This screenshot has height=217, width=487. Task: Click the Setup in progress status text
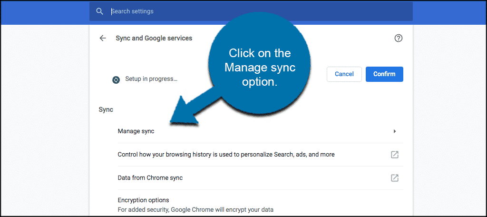tap(151, 79)
